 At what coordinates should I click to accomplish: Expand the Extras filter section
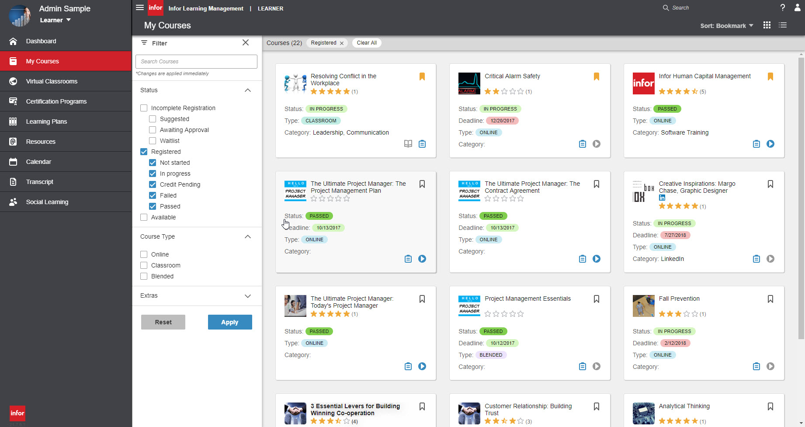point(248,295)
